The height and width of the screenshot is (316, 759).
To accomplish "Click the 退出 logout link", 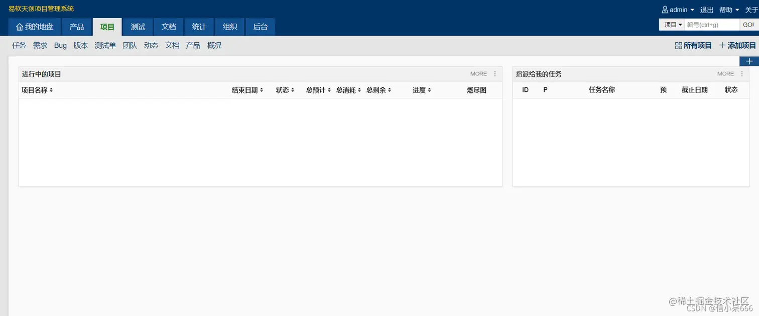I will coord(707,10).
